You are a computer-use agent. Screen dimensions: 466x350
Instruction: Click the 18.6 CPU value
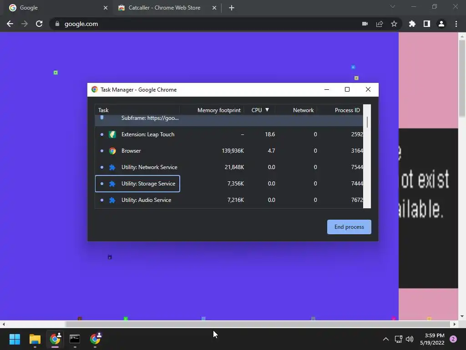click(x=270, y=134)
